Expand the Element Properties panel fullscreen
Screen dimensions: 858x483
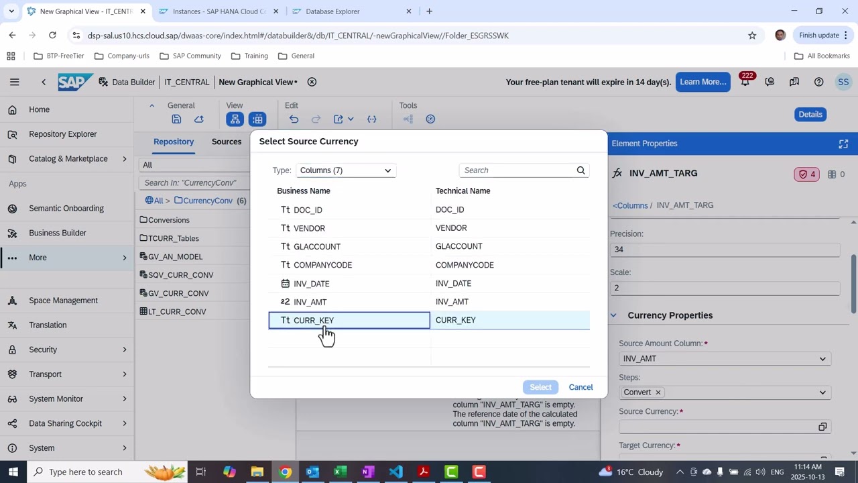point(843,144)
